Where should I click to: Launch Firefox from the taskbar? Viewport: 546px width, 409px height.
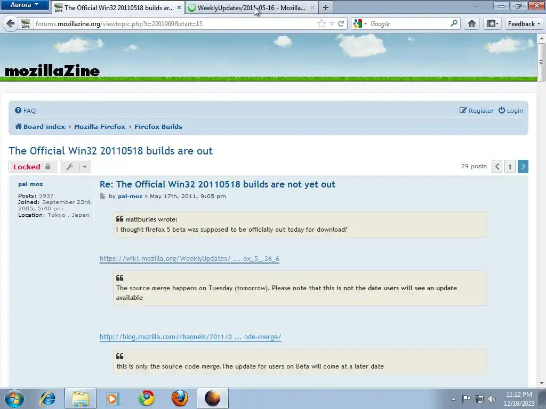[x=180, y=398]
